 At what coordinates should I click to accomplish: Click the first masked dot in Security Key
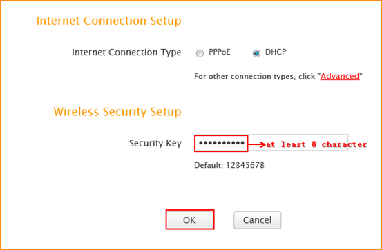(201, 143)
